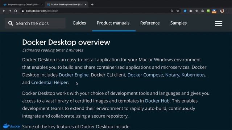This screenshot has height=130, width=232.
Task: Click the lock icon in address bar
Action: tap(22, 11)
